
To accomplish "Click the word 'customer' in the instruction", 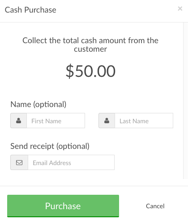I will [90, 49].
